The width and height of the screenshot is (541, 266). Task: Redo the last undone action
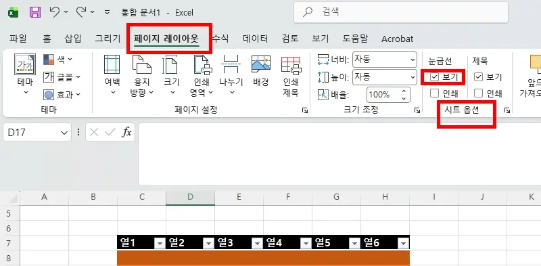81,12
